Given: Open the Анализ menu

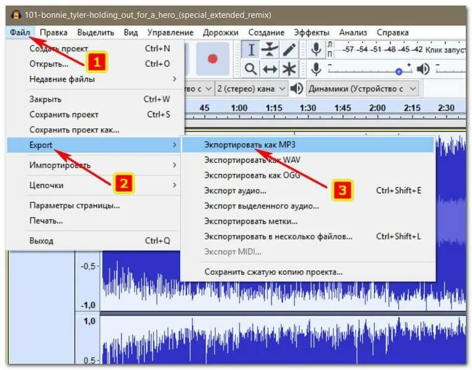Looking at the screenshot, I should [x=353, y=32].
